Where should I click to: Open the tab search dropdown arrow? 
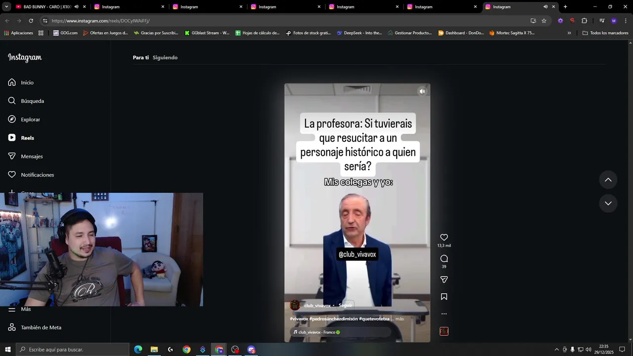click(x=6, y=7)
